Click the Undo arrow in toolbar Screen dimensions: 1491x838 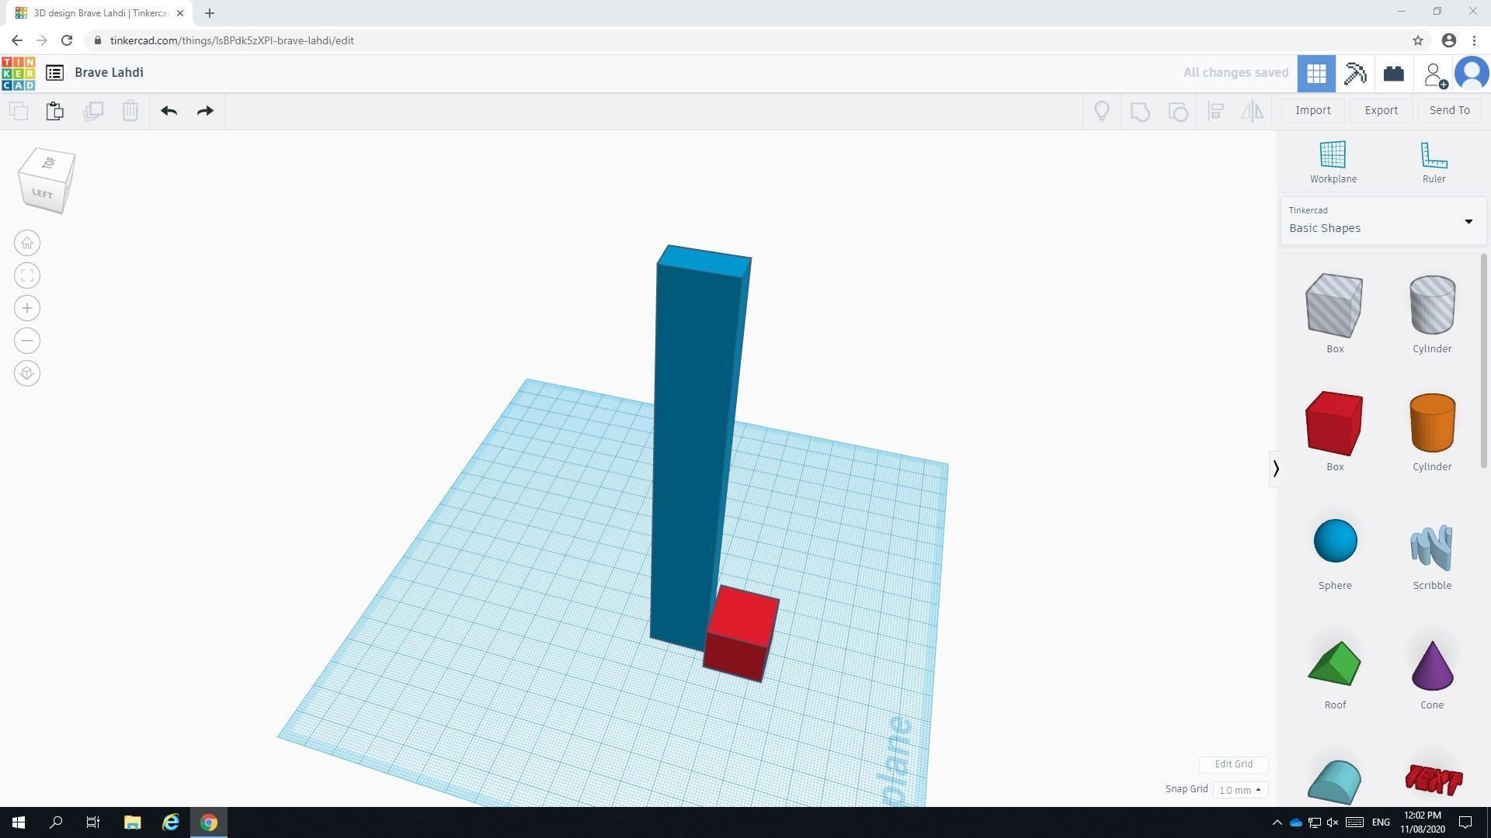click(169, 111)
